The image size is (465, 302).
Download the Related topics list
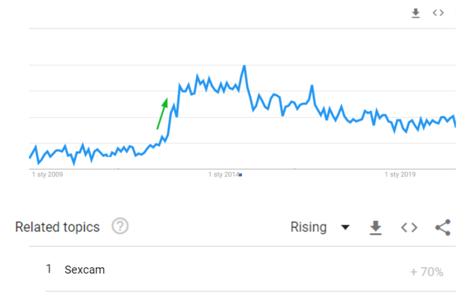376,228
